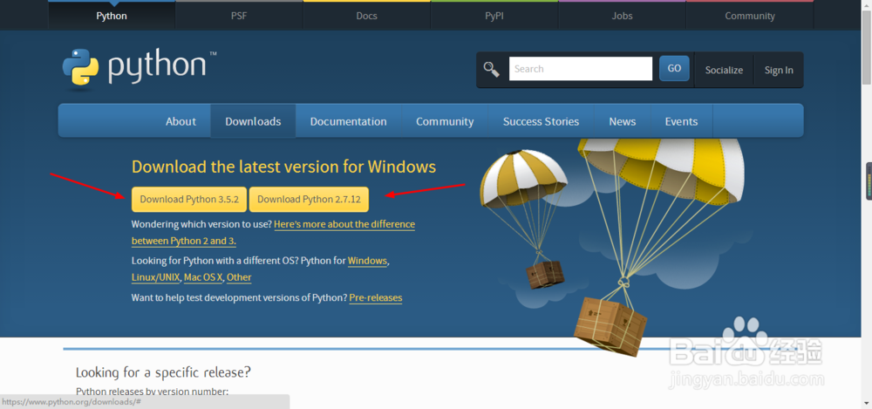Open the Docs top tab
Viewport: 872px width, 409px height.
[366, 15]
